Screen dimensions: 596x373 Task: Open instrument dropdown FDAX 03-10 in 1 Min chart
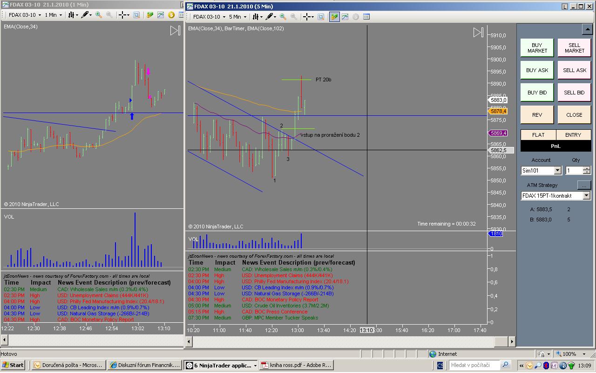pos(25,15)
